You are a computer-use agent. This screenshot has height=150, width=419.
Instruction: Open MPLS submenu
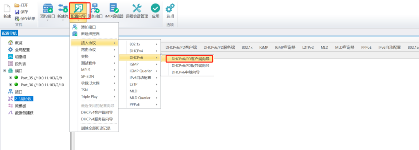tap(94, 70)
